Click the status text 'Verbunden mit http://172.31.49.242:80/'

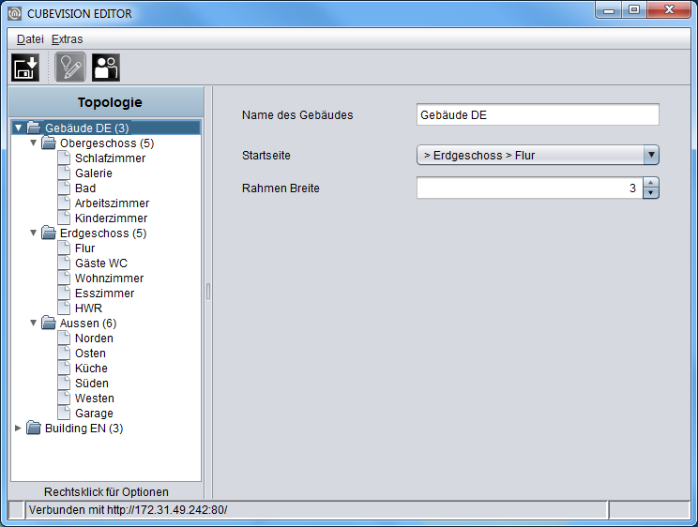pyautogui.click(x=129, y=509)
